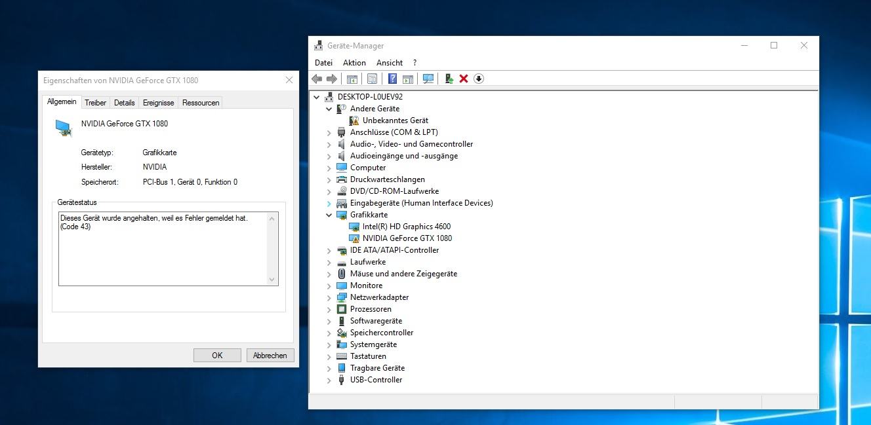The image size is (871, 425).
Task: Collapse the Andere Geräte category
Action: click(329, 109)
